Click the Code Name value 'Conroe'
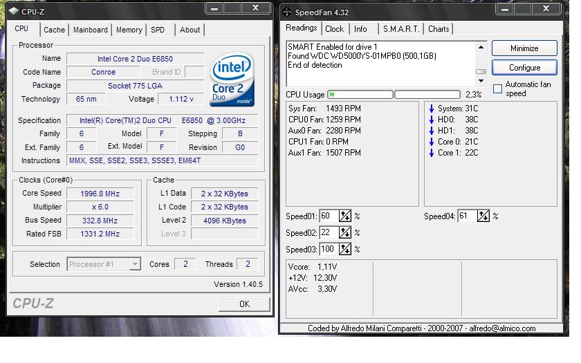 tap(103, 72)
